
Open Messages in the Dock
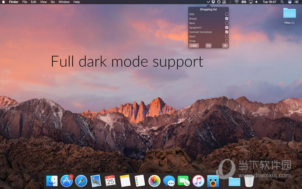(x=169, y=181)
